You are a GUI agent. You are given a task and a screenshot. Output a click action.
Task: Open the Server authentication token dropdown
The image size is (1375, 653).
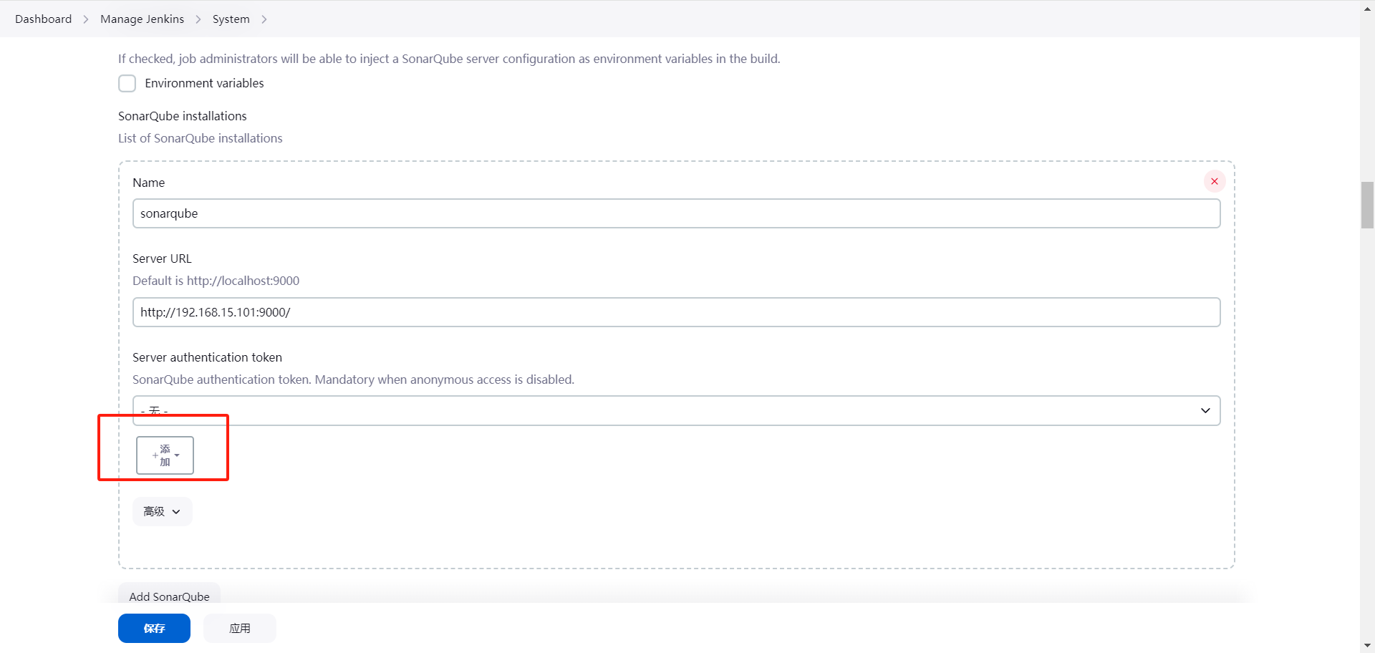pyautogui.click(x=676, y=411)
